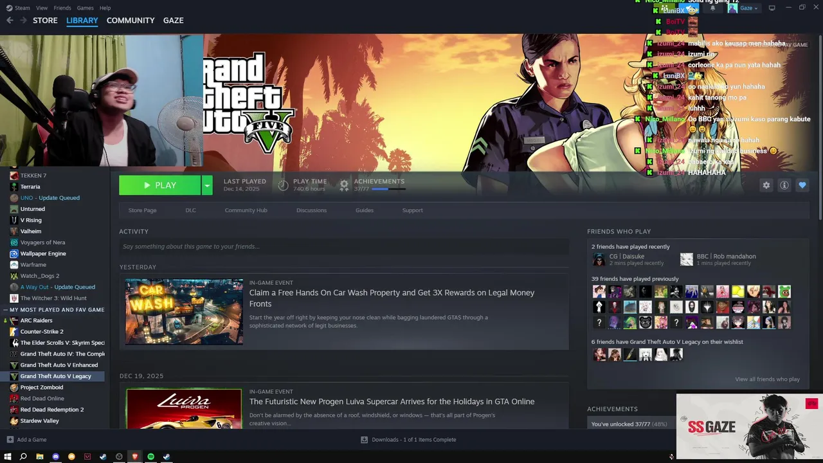
Task: Open the Games menu
Action: [x=85, y=8]
